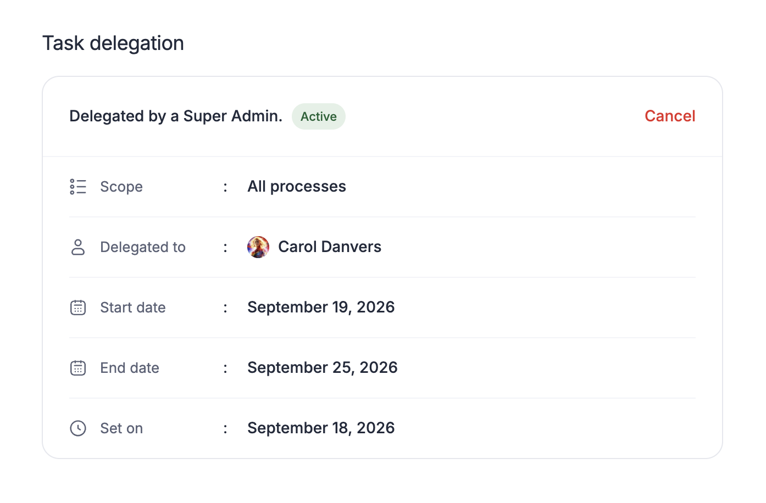The height and width of the screenshot is (503, 766).
Task: Click the Cancel delegation link
Action: tap(670, 116)
